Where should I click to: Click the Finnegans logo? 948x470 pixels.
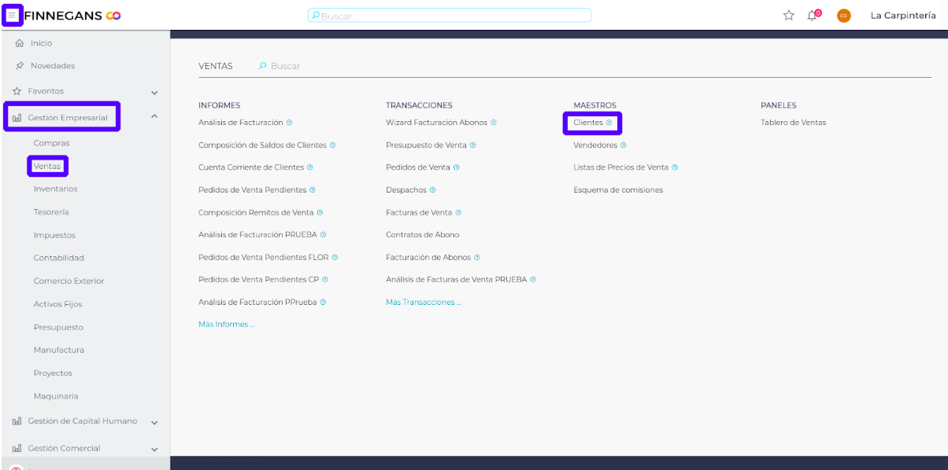click(x=72, y=16)
